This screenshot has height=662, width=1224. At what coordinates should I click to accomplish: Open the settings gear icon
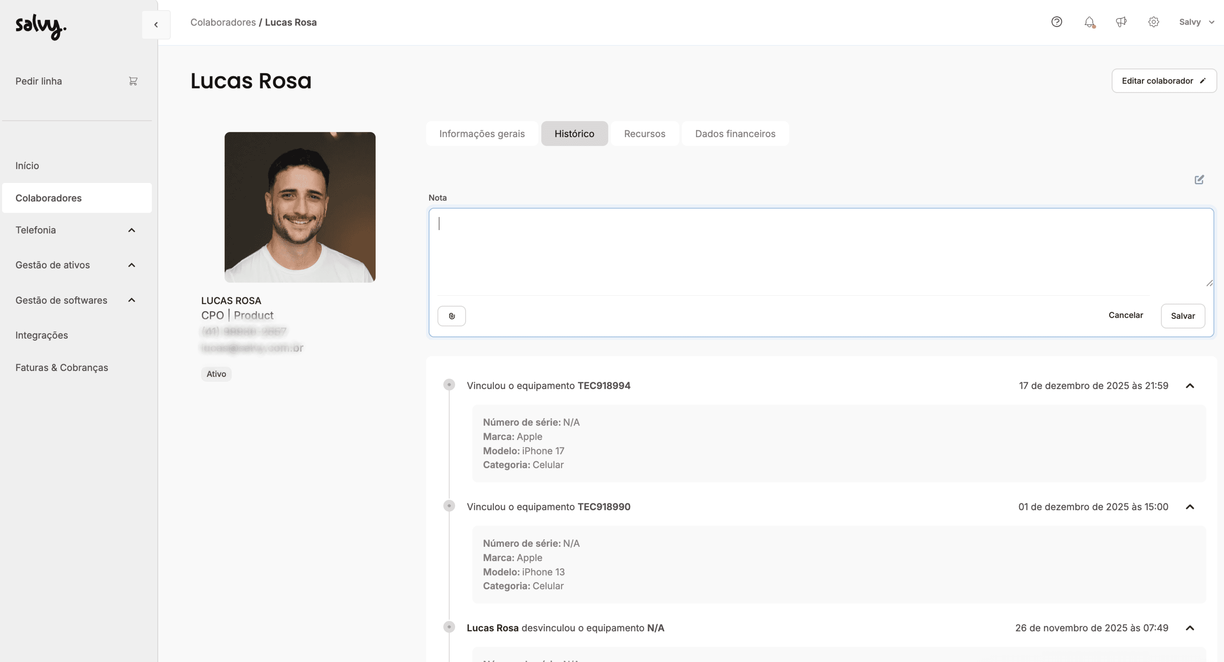click(x=1153, y=22)
